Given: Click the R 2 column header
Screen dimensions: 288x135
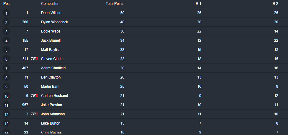Looking at the screenshot, I should (275, 4).
